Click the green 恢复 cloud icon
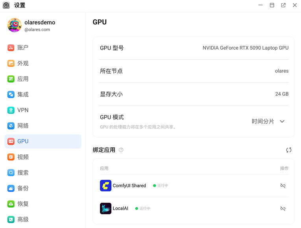The height and width of the screenshot is (228, 301). tap(11, 204)
